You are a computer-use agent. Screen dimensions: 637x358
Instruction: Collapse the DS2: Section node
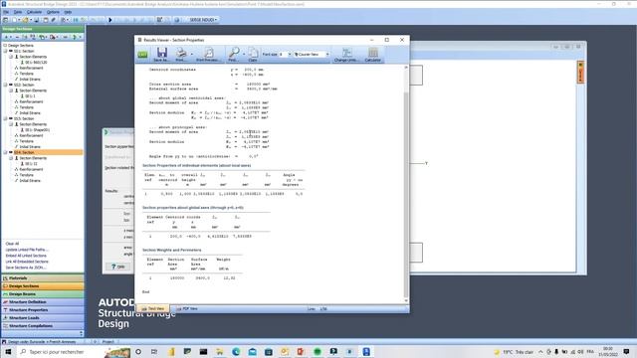(5, 85)
